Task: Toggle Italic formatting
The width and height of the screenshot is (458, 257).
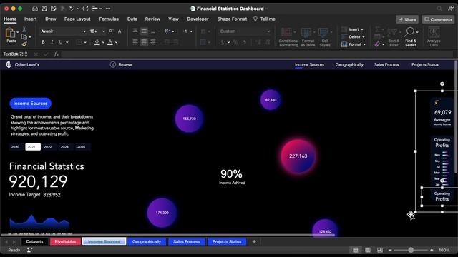Action: point(52,42)
